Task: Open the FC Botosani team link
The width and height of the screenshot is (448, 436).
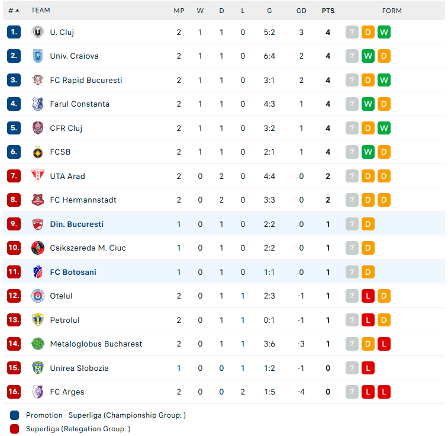Action: coord(73,272)
